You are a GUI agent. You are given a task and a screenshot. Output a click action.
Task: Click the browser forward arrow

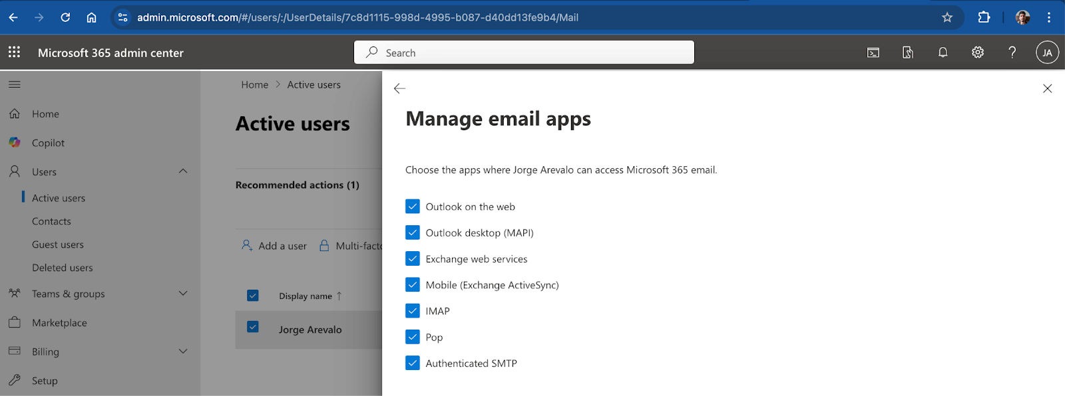coord(39,17)
